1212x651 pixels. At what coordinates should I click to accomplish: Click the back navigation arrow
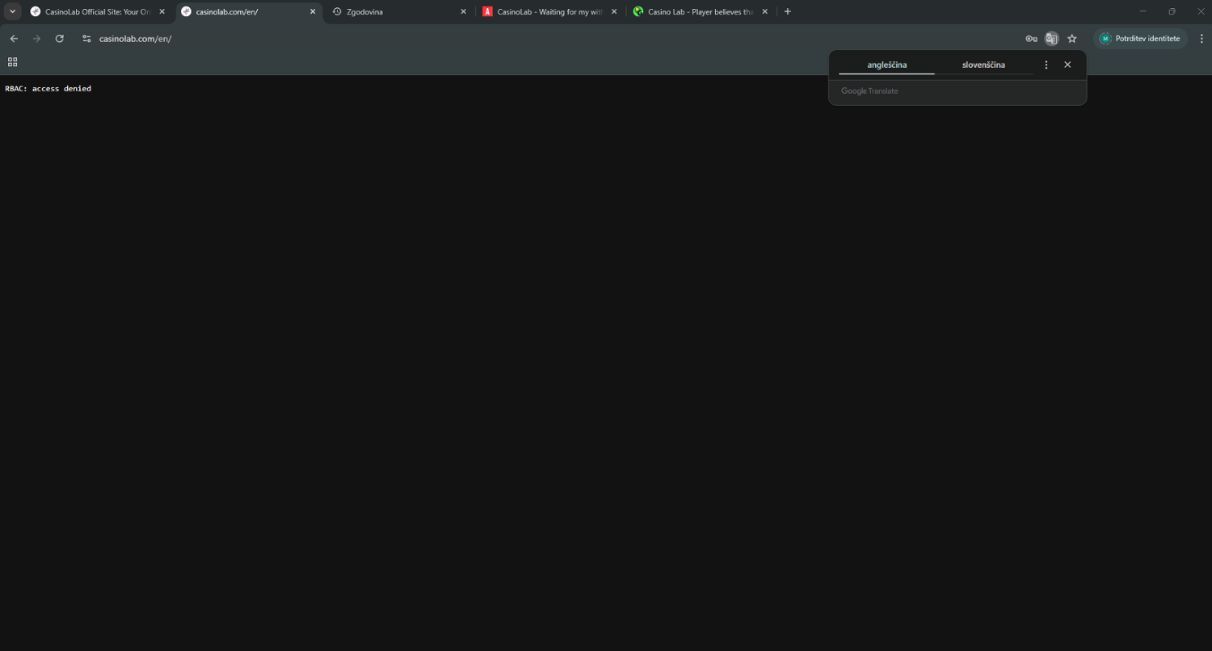coord(14,39)
